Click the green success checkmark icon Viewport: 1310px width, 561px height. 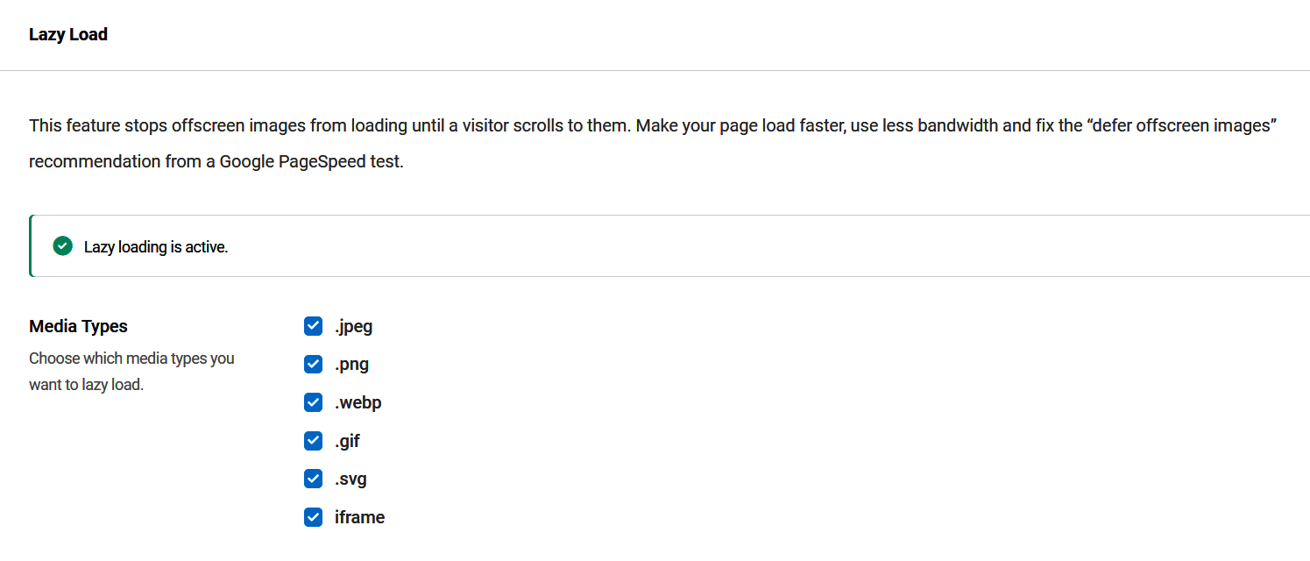point(62,246)
